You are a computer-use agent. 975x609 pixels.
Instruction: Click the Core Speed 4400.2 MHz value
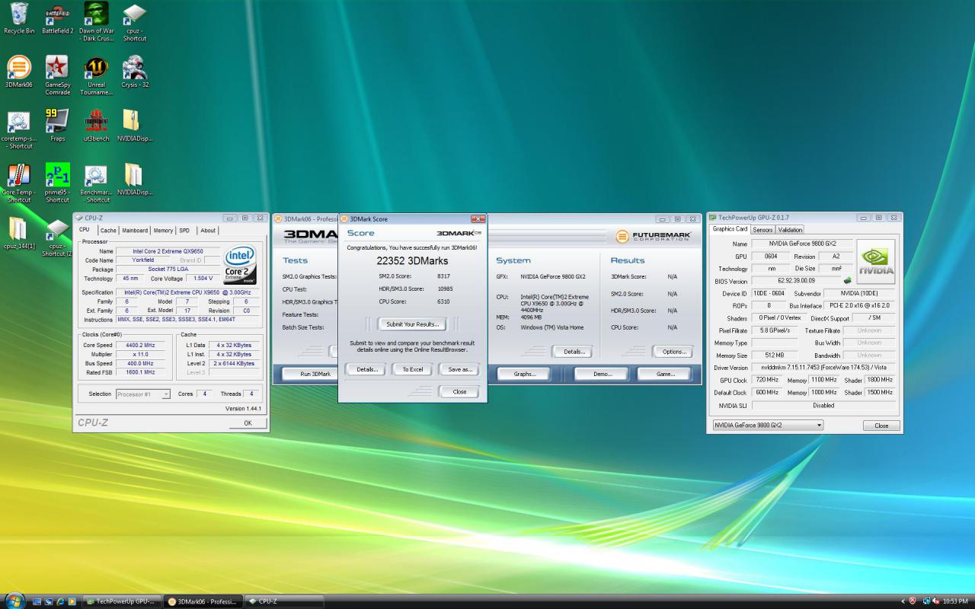click(x=140, y=345)
